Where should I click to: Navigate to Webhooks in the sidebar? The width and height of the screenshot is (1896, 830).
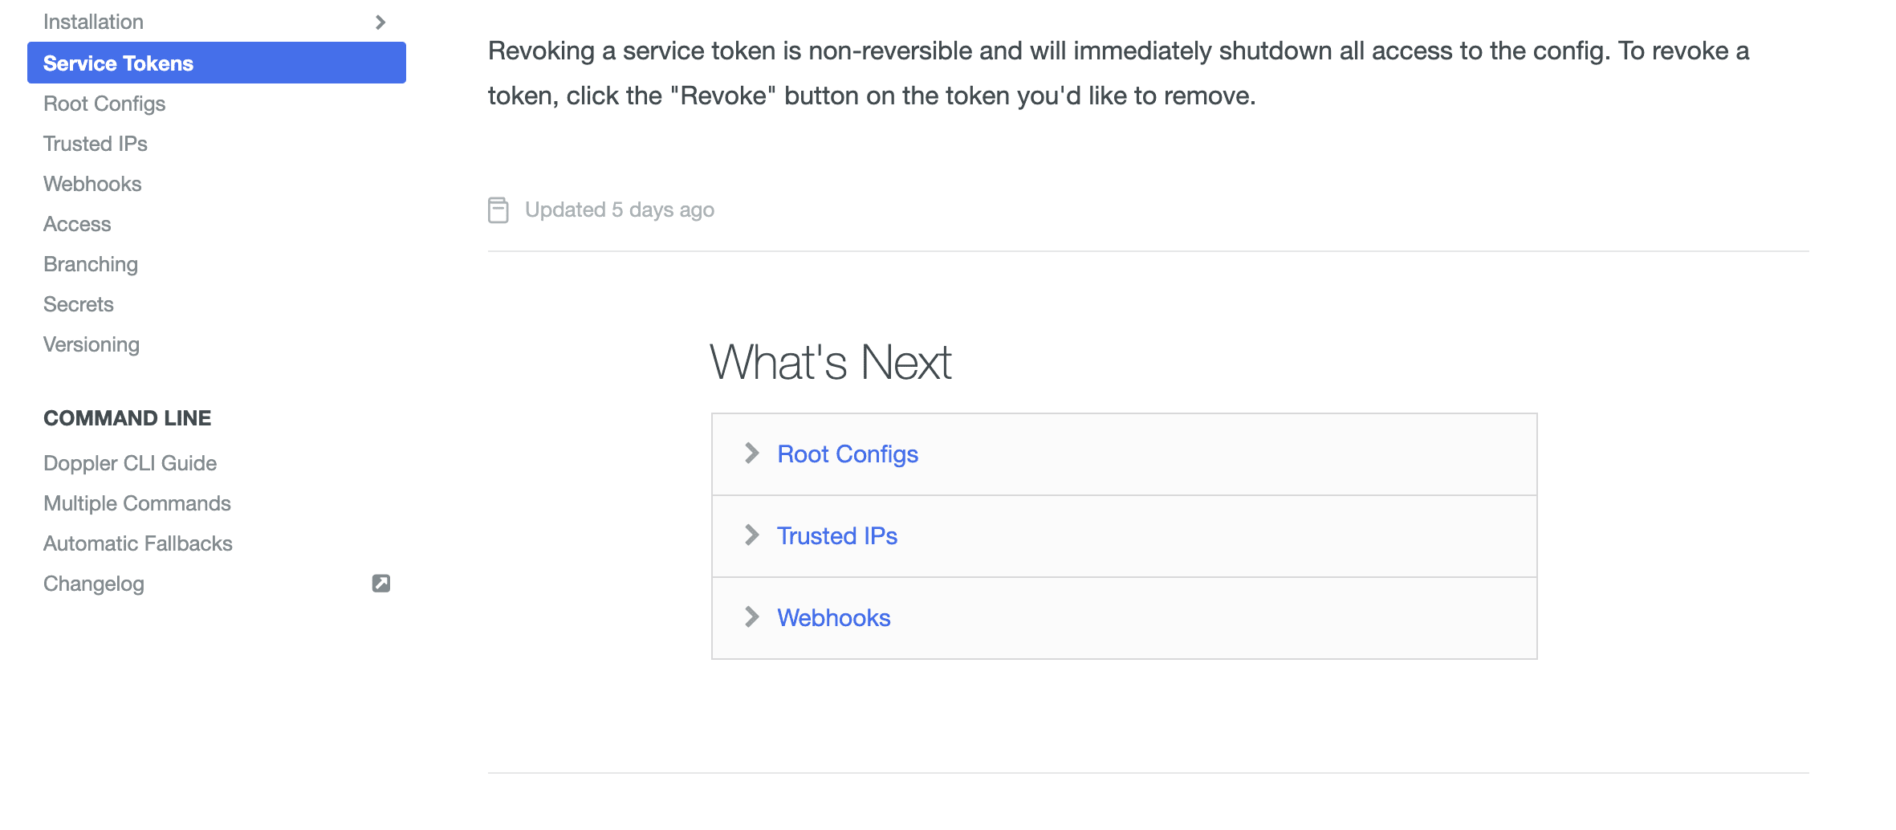pyautogui.click(x=92, y=184)
